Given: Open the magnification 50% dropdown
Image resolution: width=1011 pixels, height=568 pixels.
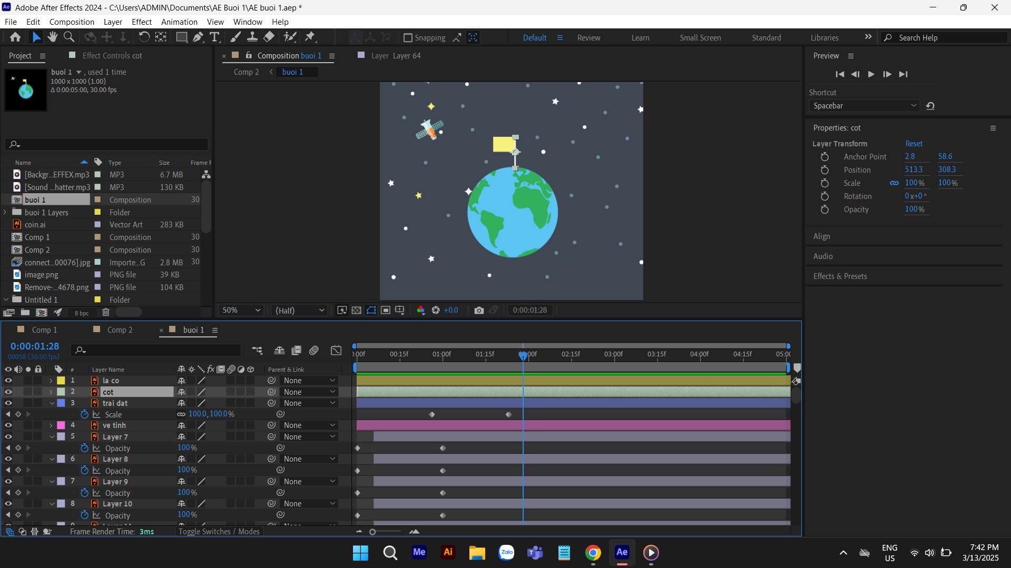Looking at the screenshot, I should click(x=241, y=310).
